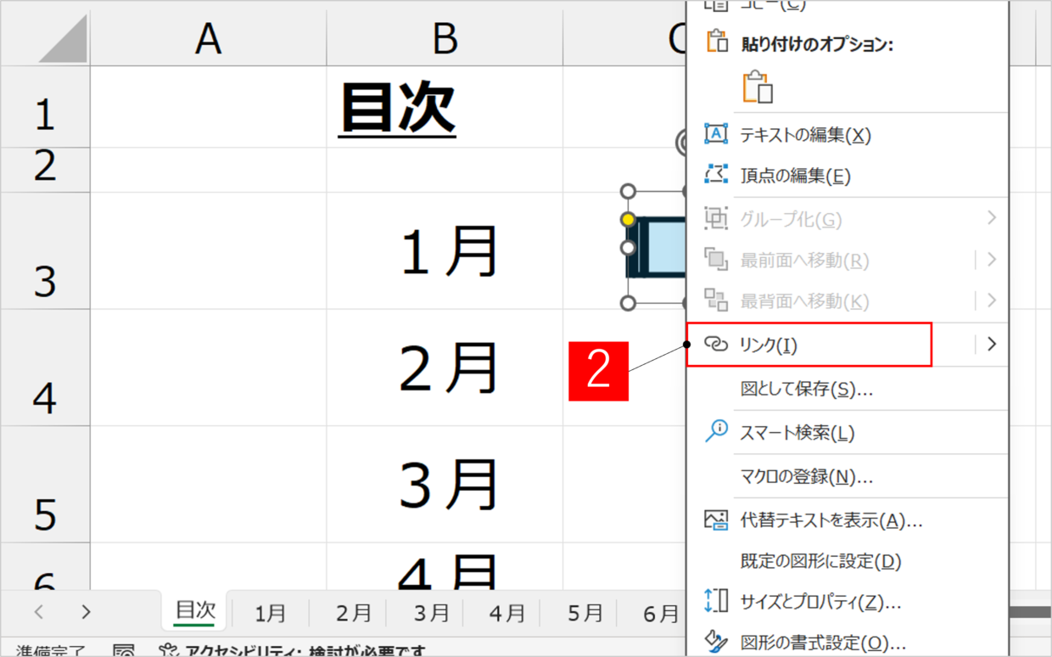Click the yellow adjustment handle on shape
1052x657 pixels.
(628, 219)
